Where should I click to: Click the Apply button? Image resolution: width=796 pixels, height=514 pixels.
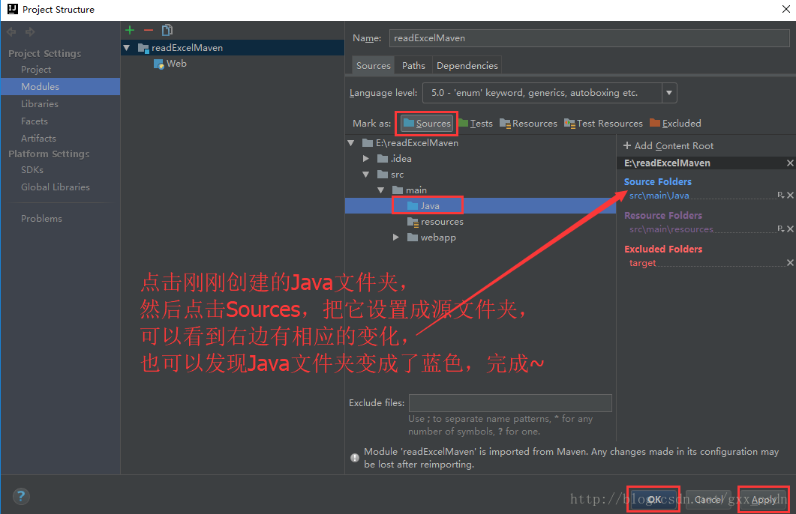coord(763,499)
